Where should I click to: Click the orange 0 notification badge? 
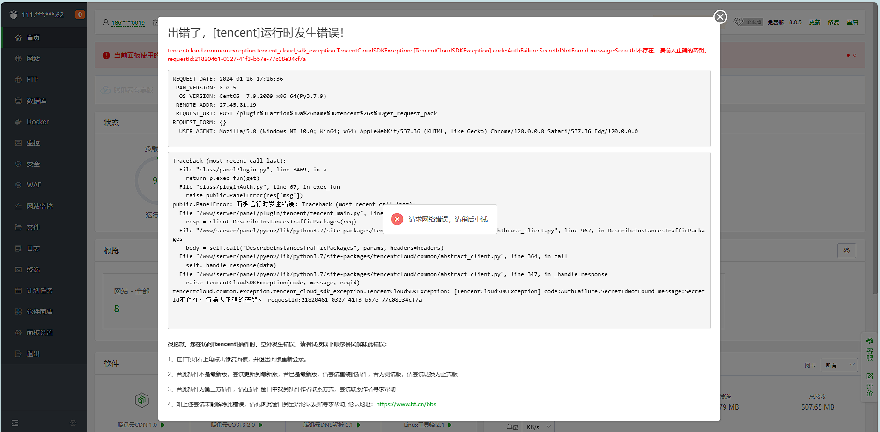tap(80, 15)
